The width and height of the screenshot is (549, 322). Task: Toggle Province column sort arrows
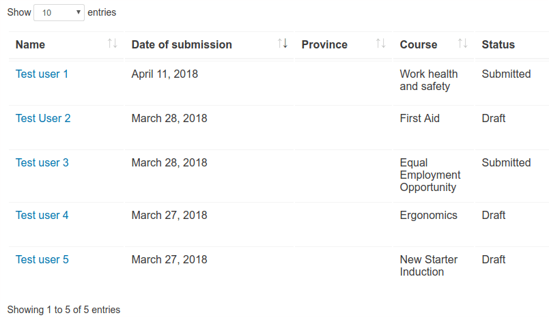click(x=380, y=44)
